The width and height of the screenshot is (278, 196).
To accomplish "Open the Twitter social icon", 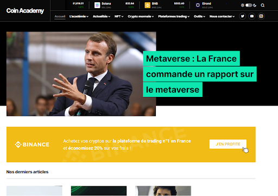I will [x=242, y=16].
